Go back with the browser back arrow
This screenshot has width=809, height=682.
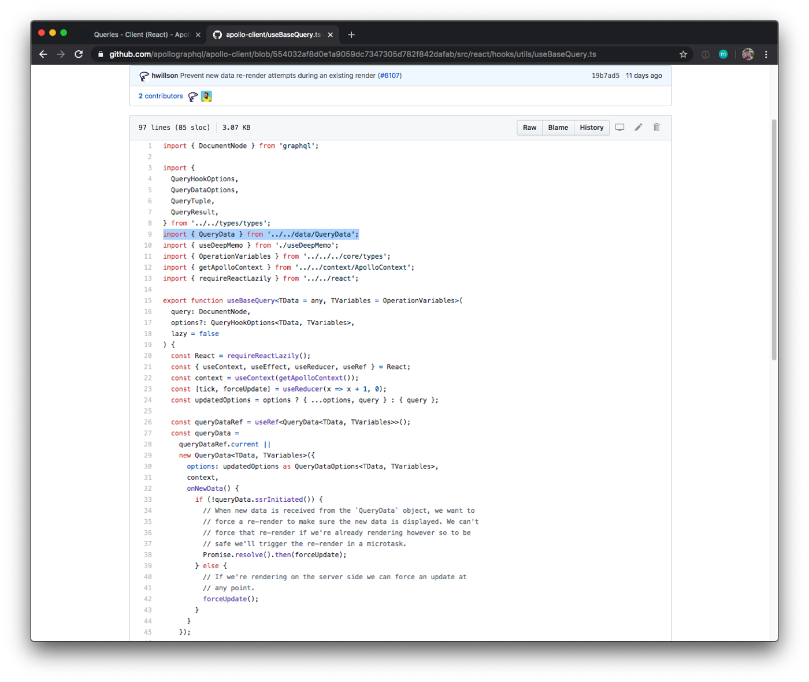point(43,54)
